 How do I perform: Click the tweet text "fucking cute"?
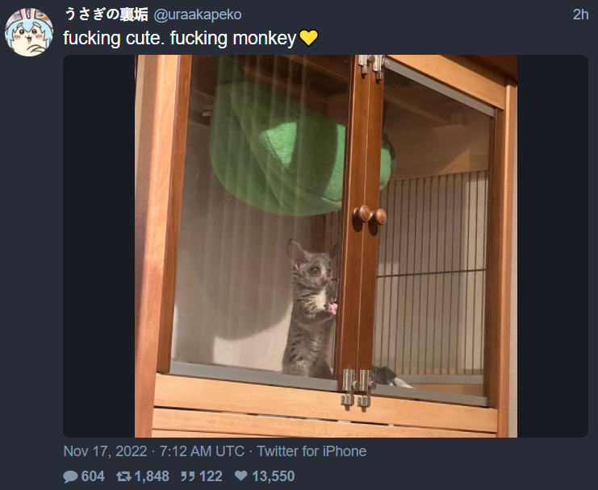111,39
